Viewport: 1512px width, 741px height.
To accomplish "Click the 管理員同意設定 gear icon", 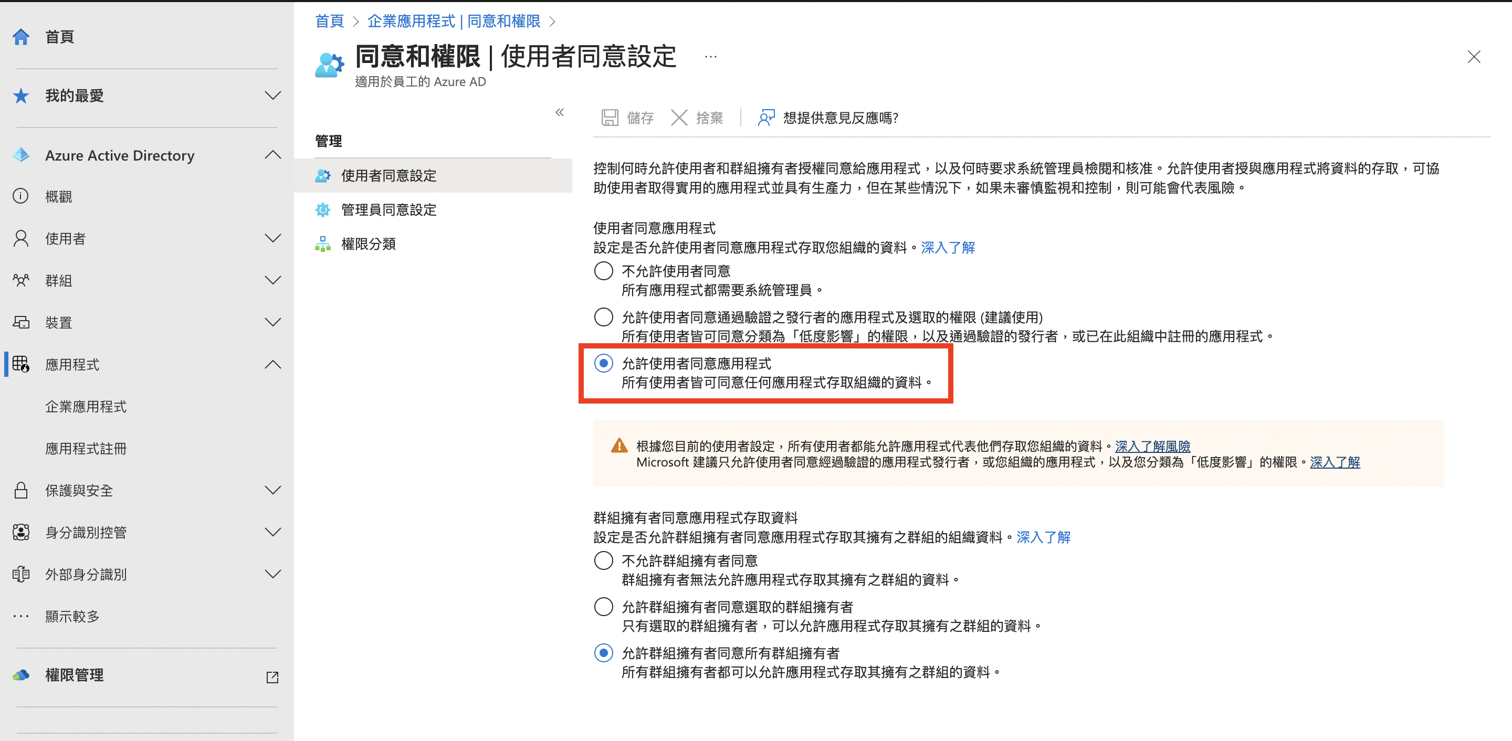I will pyautogui.click(x=323, y=209).
